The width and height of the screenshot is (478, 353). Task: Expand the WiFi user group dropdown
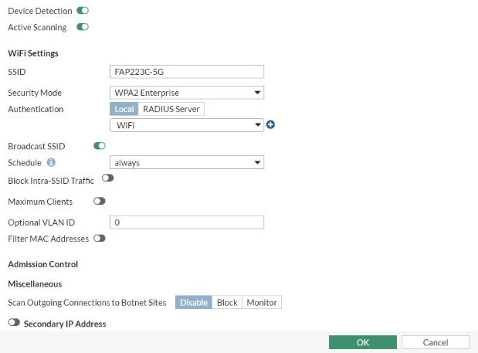click(x=187, y=125)
